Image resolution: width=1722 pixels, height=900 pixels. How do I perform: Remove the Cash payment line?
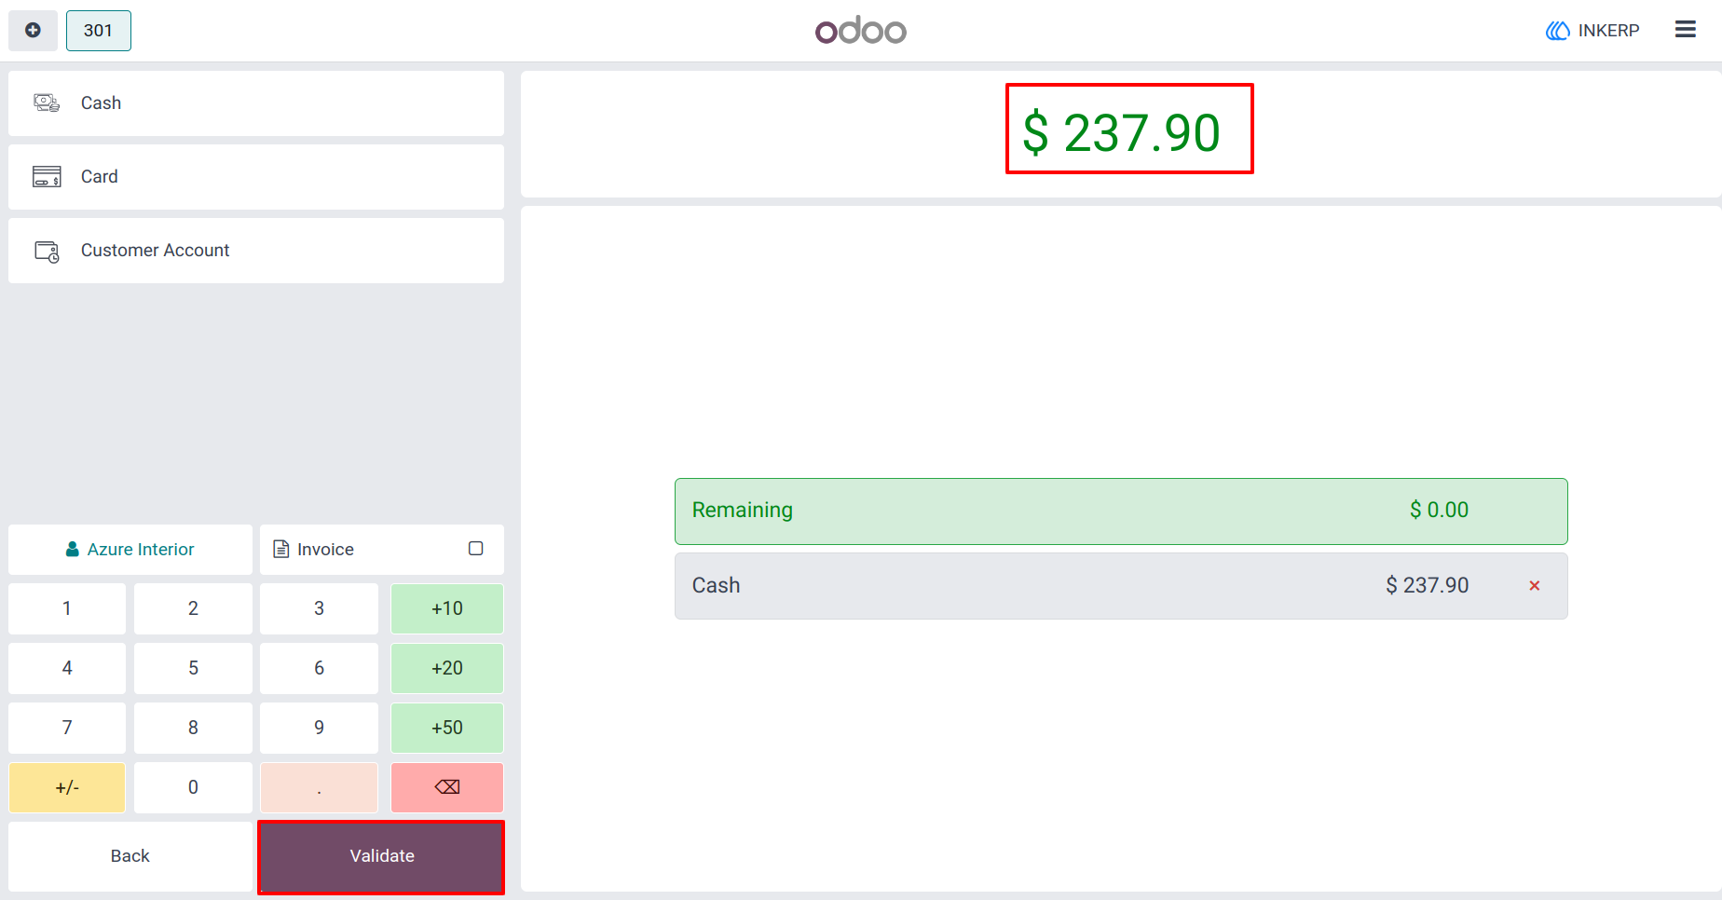pyautogui.click(x=1534, y=586)
